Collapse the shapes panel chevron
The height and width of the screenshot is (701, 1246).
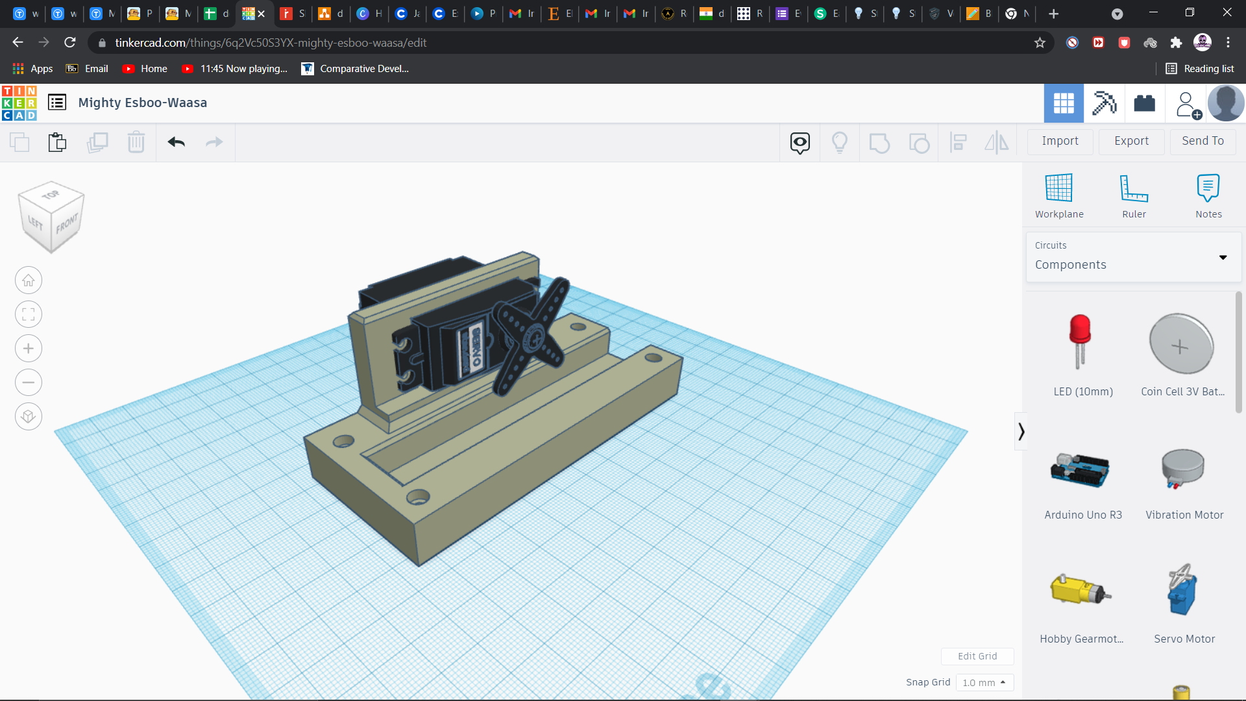click(1021, 432)
